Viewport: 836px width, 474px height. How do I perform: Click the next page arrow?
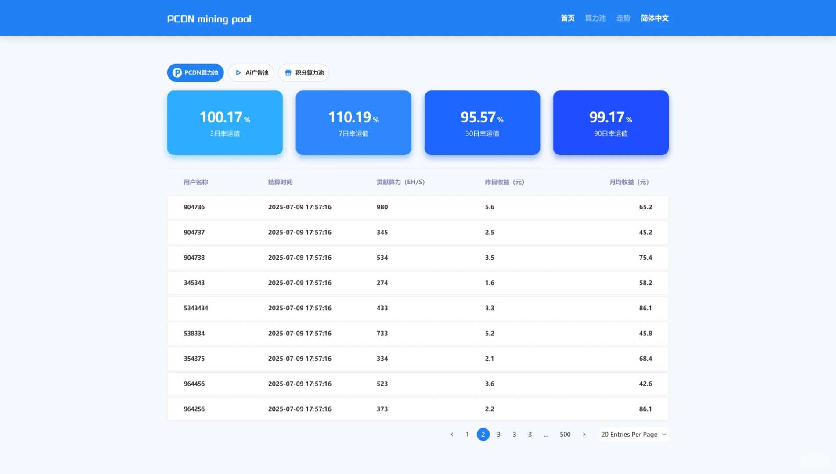click(584, 434)
